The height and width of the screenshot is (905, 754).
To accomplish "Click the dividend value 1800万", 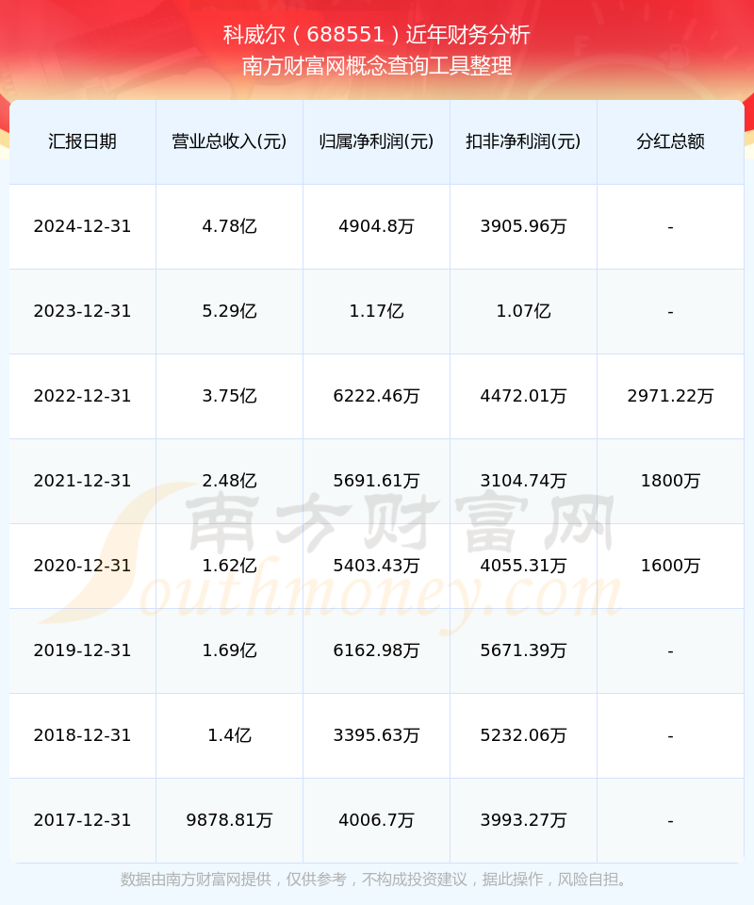I will [670, 481].
